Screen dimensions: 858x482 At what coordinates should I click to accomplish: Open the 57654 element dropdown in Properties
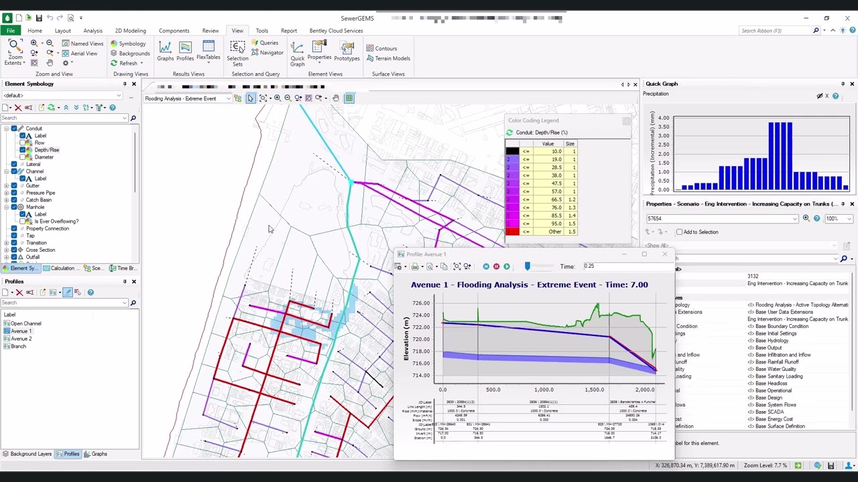coord(794,219)
